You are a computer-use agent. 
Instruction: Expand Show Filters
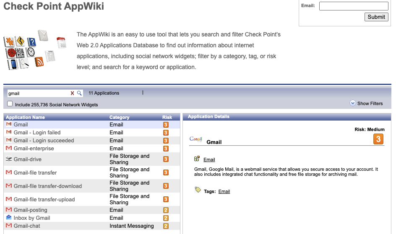pyautogui.click(x=366, y=103)
